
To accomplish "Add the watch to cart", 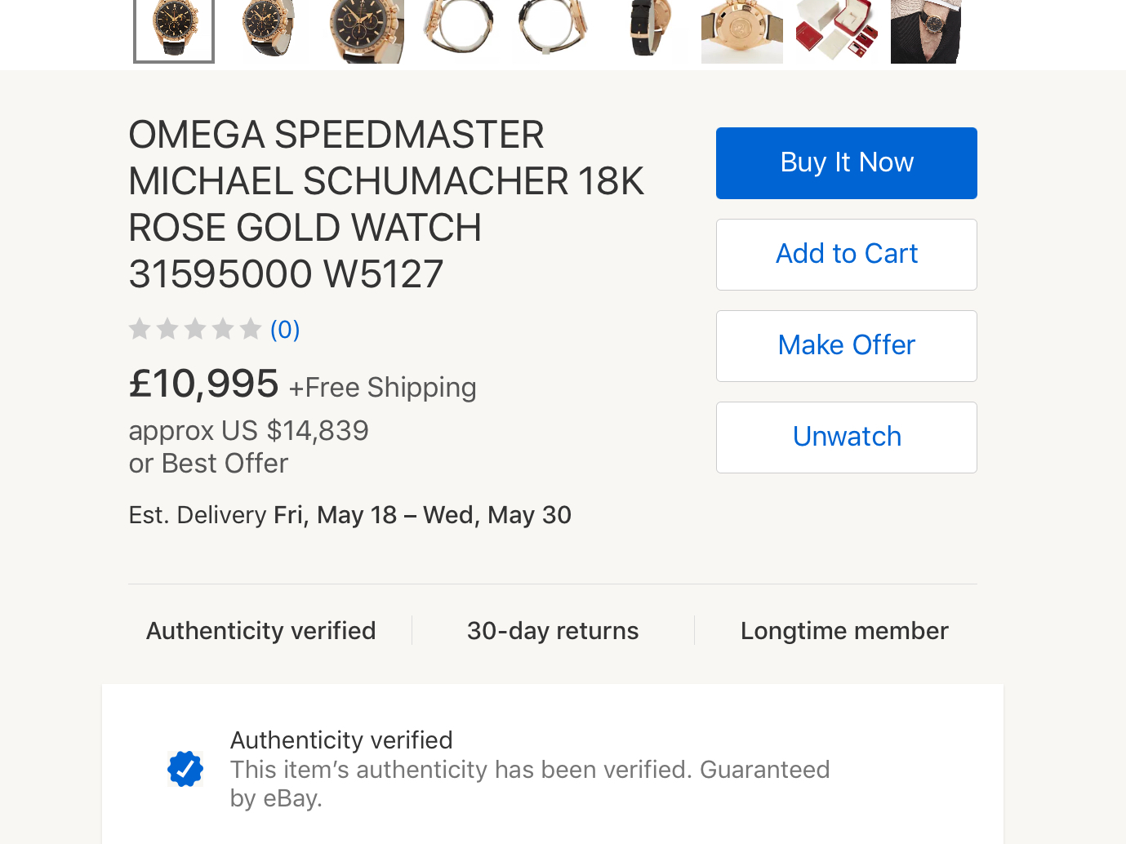I will (846, 255).
